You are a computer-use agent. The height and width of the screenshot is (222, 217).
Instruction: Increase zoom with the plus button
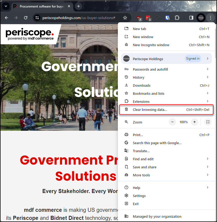coord(195,122)
